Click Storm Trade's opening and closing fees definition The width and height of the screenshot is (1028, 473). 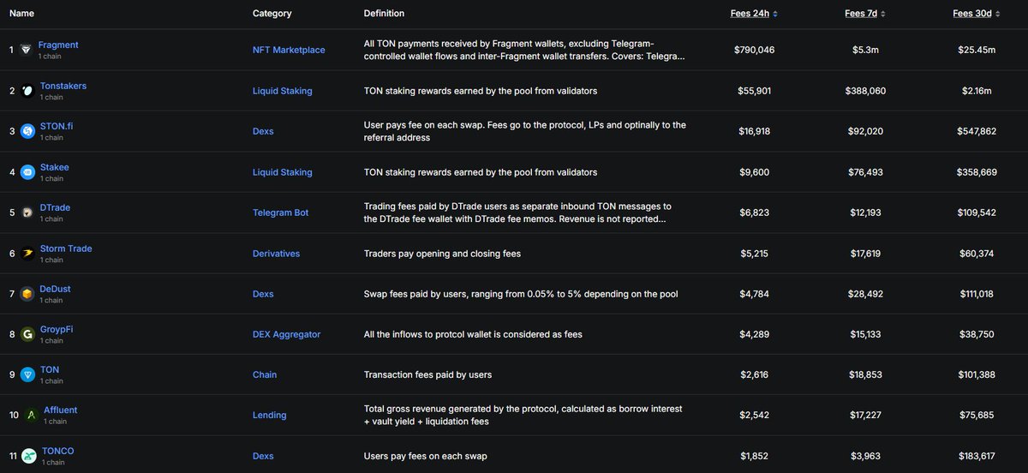(442, 254)
